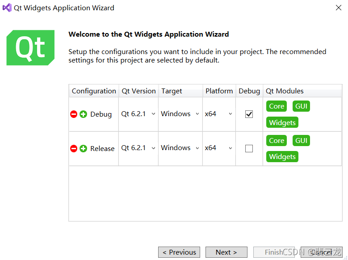Click the Qt Version column header
348x260 pixels.
point(139,91)
